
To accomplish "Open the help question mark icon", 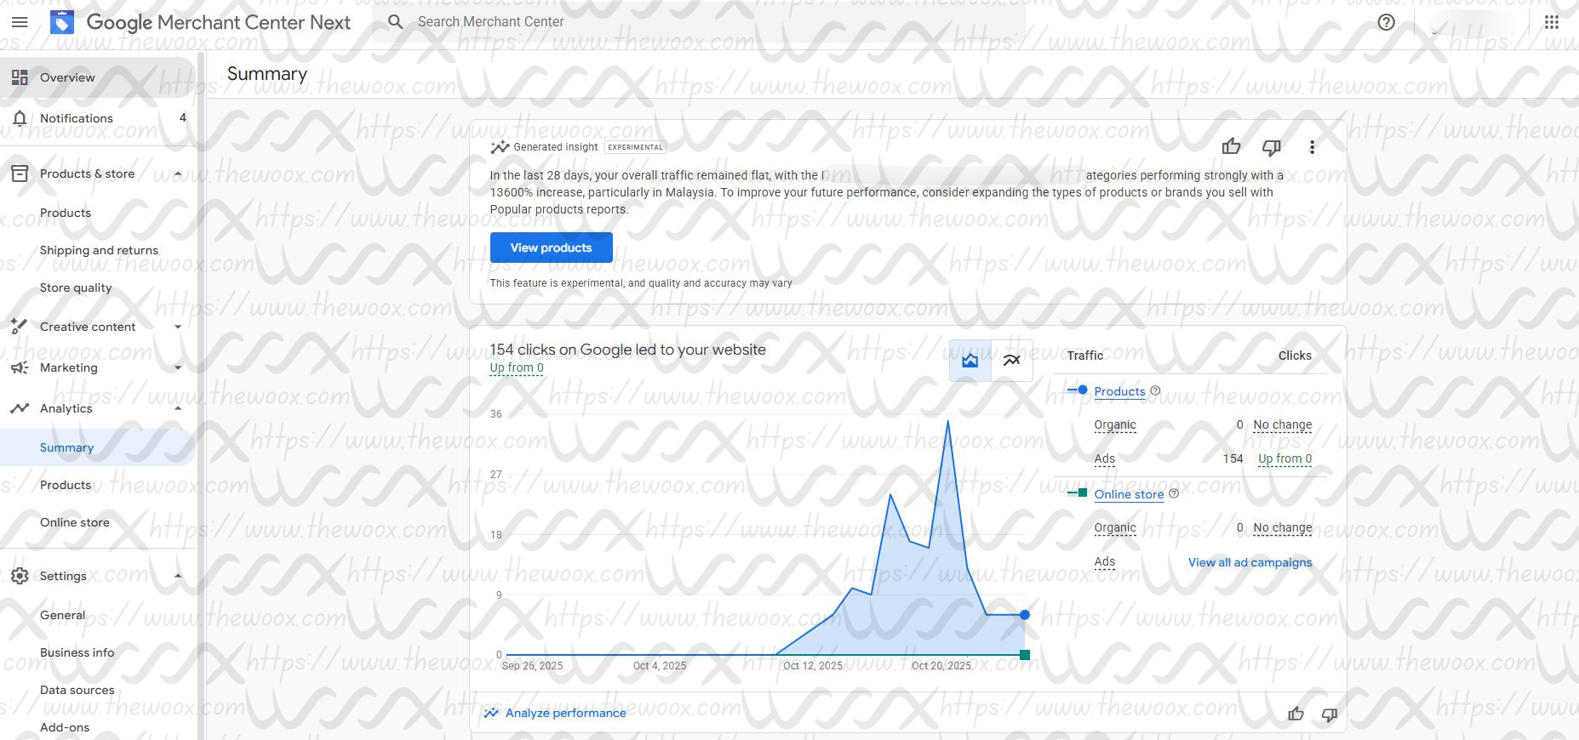I will 1386,22.
